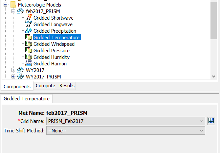220x153 pixels.
Task: Click the Gridded Hamon evaporation icon
Action: 29,64
